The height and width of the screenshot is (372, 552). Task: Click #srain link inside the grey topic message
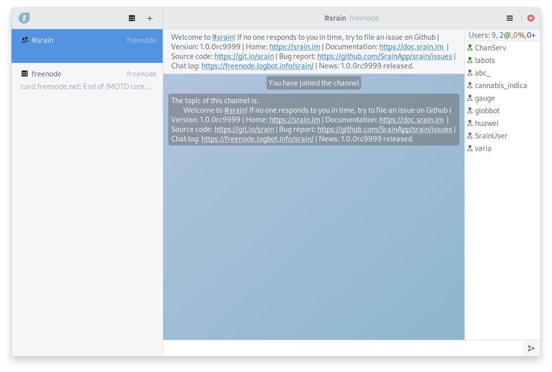[x=235, y=110]
